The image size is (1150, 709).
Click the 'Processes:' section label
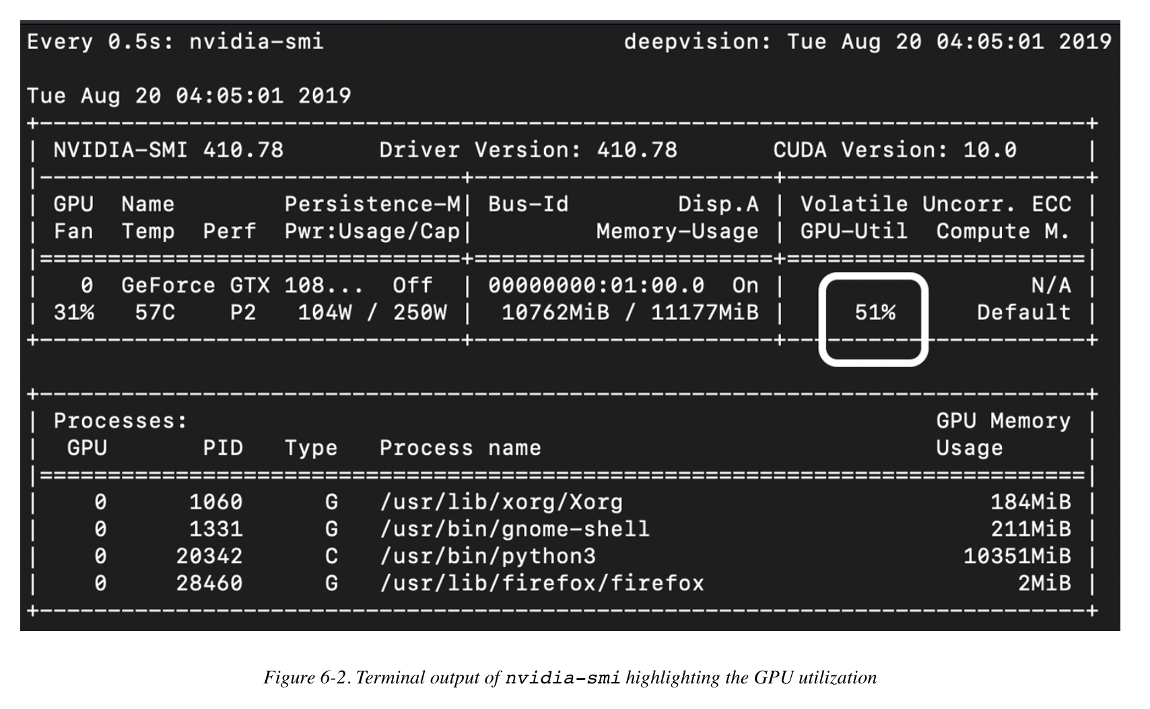click(121, 420)
